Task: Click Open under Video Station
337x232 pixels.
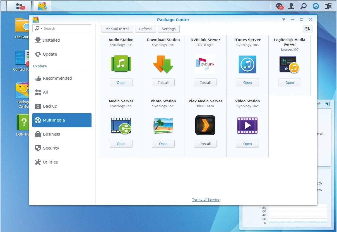Action: click(x=247, y=144)
